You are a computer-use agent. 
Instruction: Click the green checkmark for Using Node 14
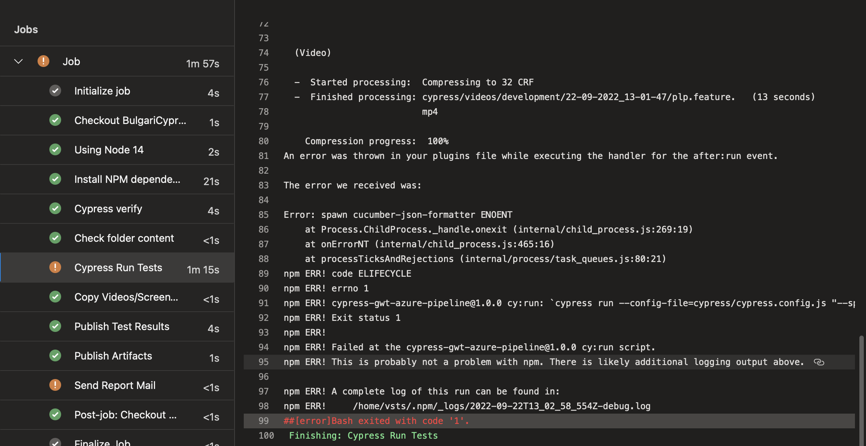pyautogui.click(x=55, y=149)
